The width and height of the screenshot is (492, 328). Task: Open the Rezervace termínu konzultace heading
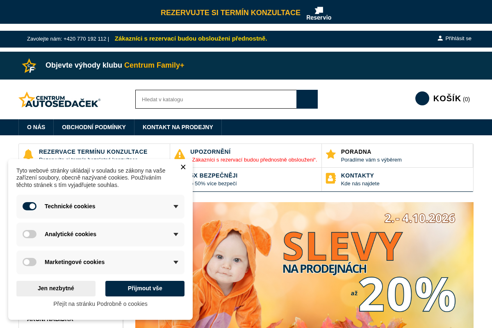93,152
